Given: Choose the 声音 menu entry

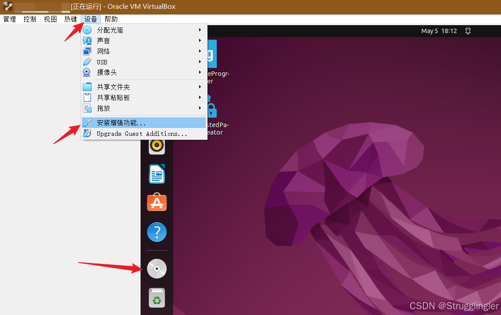Looking at the screenshot, I should pos(144,41).
